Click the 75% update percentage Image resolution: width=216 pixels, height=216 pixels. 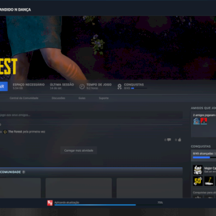160,202
